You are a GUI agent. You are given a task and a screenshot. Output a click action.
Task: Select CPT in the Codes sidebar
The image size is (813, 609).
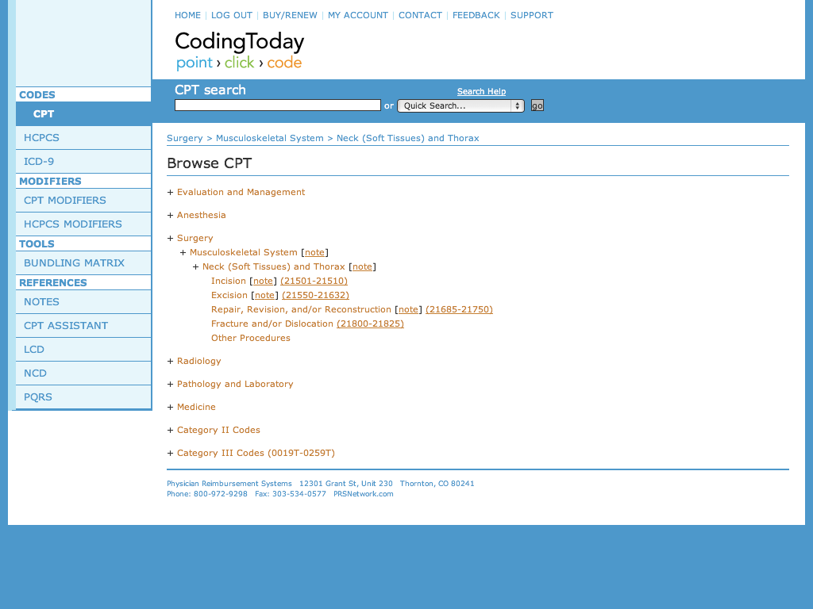point(83,114)
